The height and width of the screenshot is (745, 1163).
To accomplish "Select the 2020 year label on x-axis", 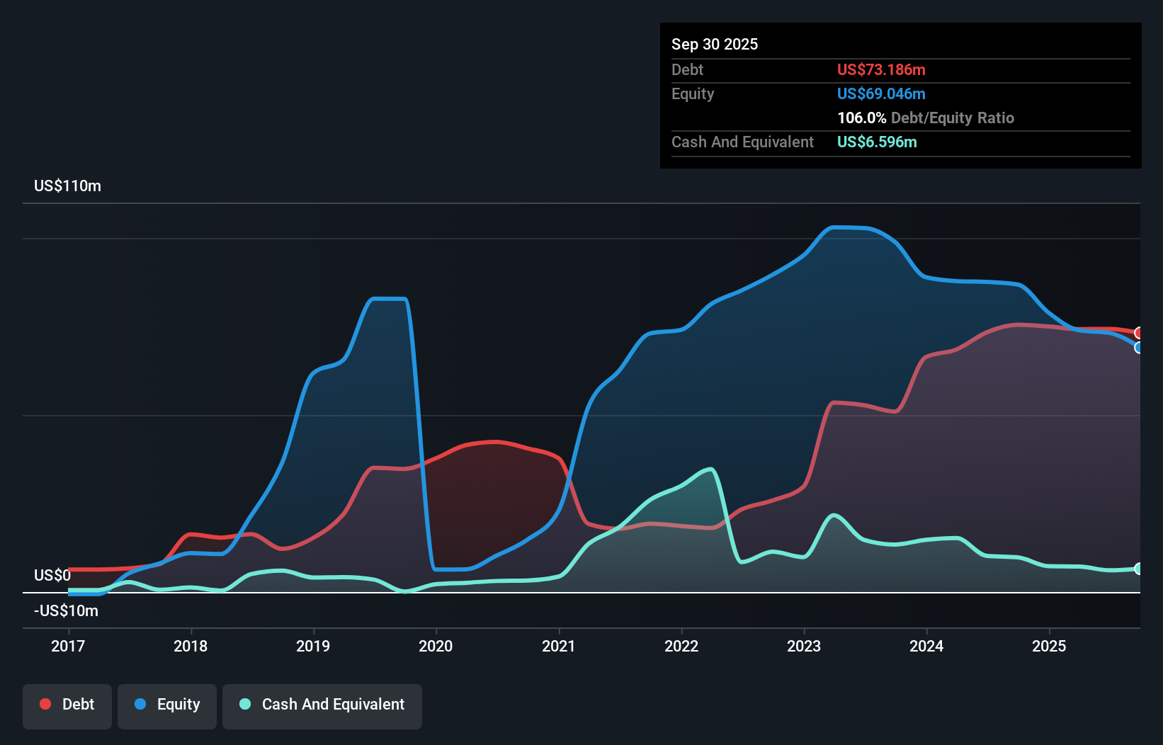I will (x=436, y=646).
